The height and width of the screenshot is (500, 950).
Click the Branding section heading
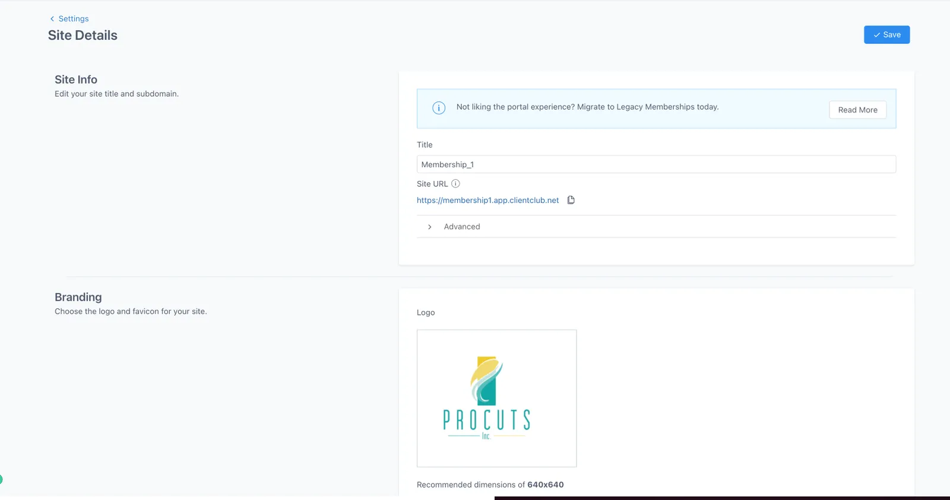78,297
